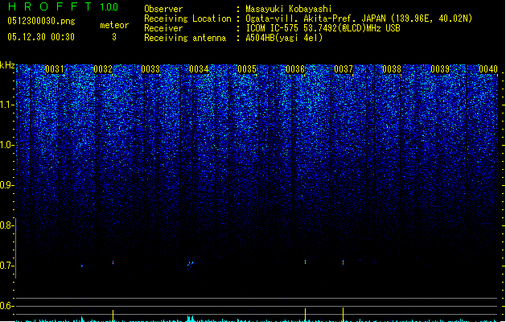This screenshot has height=322, width=506.
Task: Click the 1.1 kHz axis tick label
Action: (x=6, y=105)
